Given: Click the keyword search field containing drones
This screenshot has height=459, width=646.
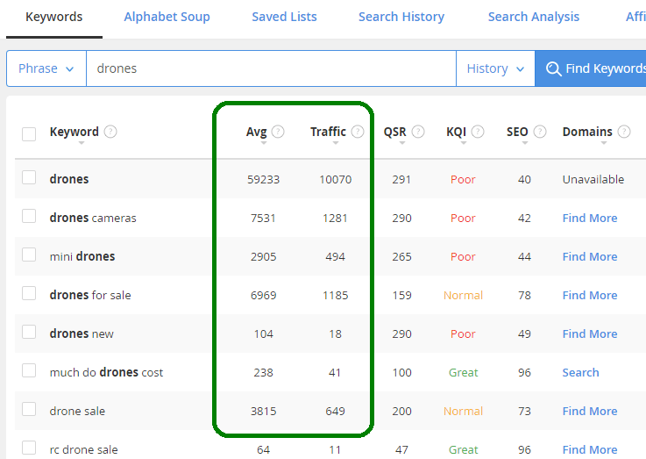Looking at the screenshot, I should point(271,68).
